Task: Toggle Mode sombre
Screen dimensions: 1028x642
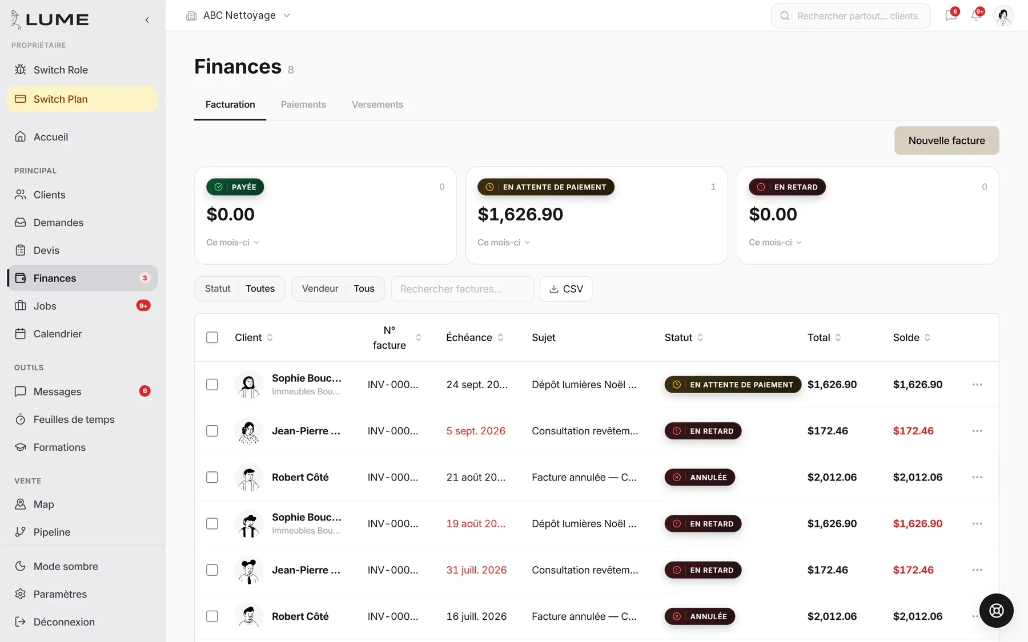Action: (x=82, y=566)
